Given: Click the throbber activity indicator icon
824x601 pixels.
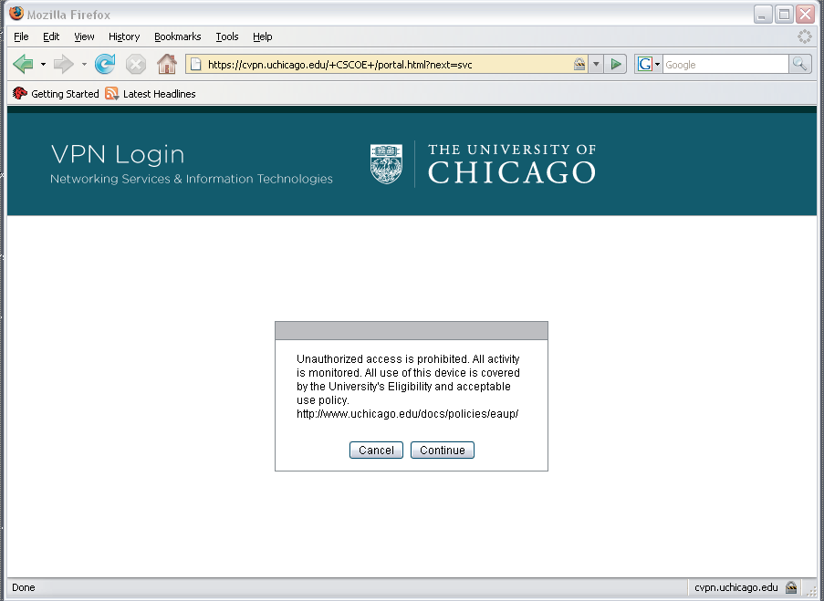Looking at the screenshot, I should pos(804,36).
